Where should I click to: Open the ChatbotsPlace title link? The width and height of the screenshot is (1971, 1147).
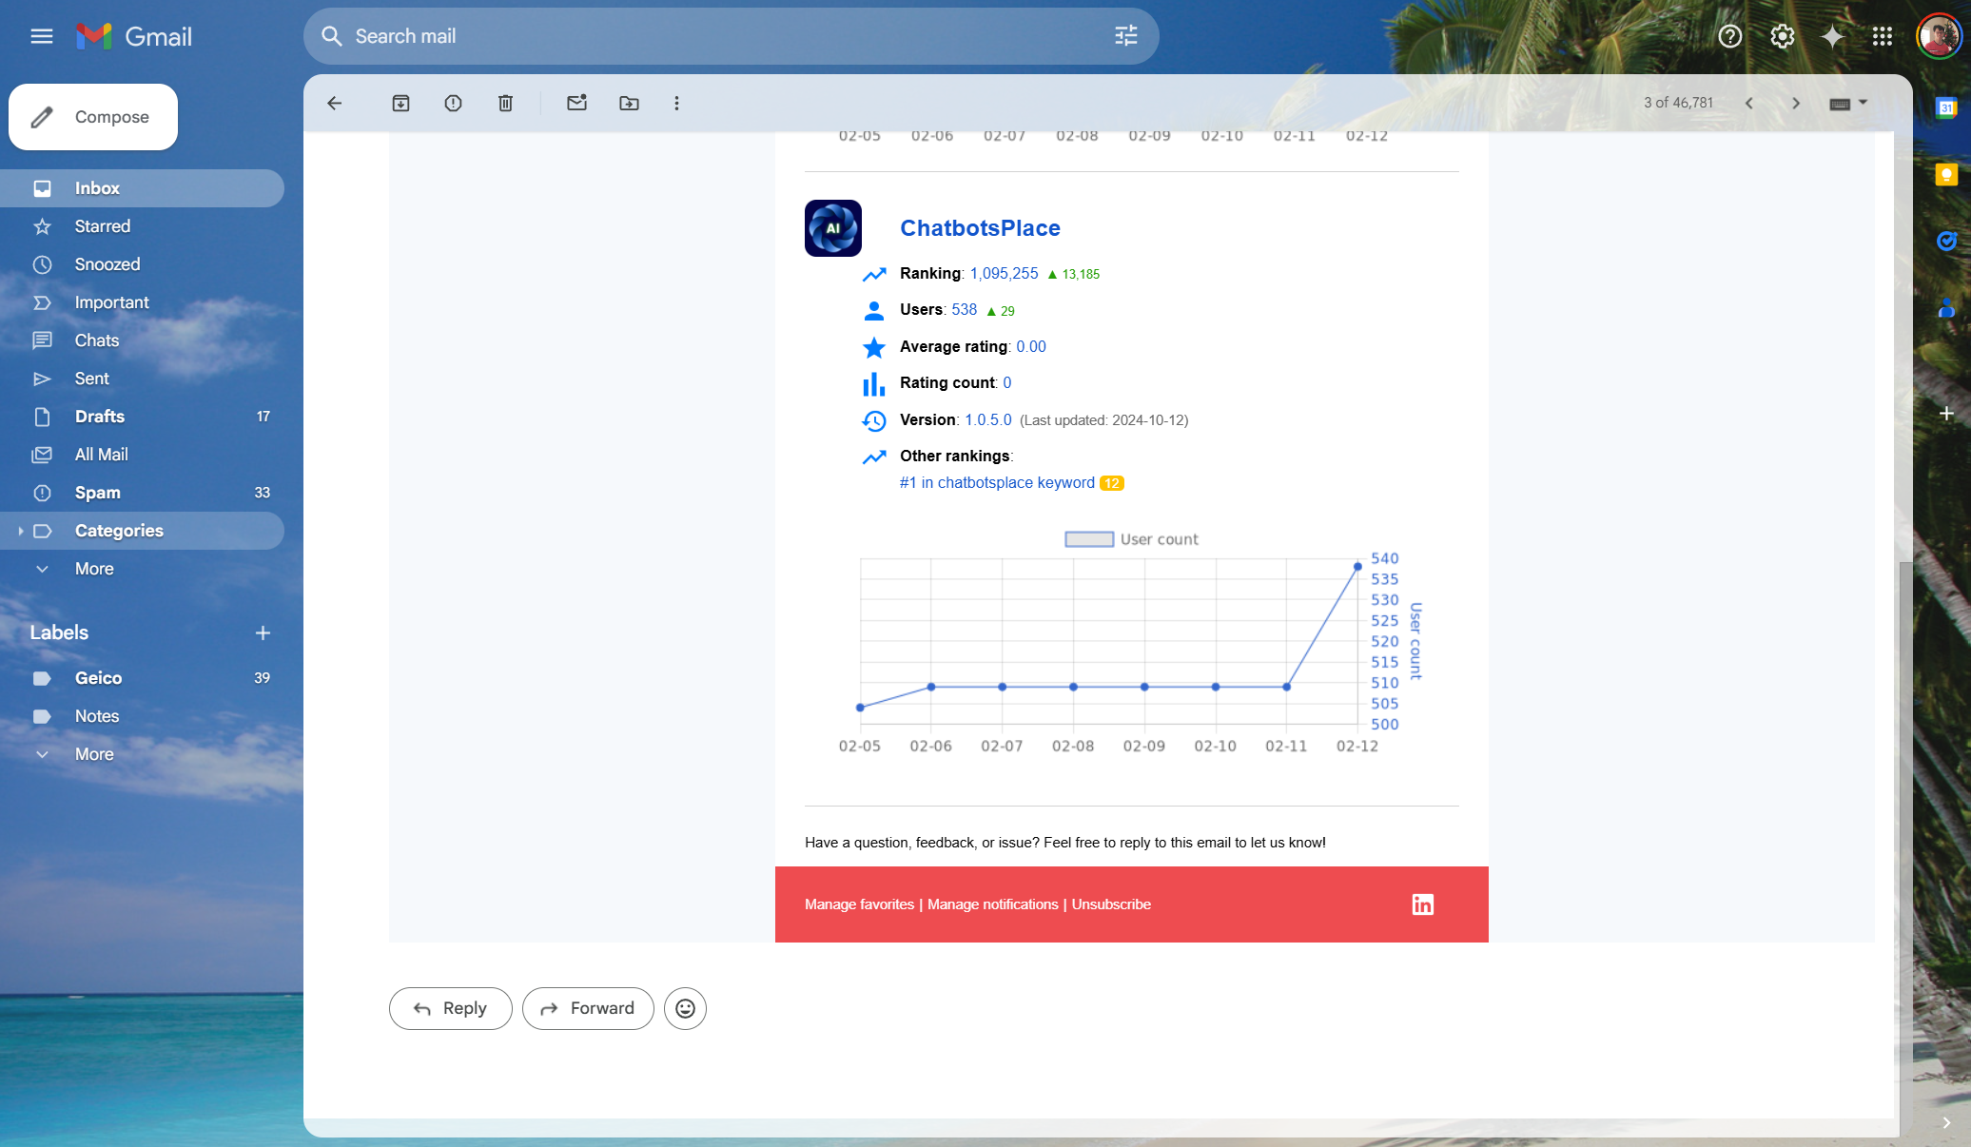click(x=980, y=228)
